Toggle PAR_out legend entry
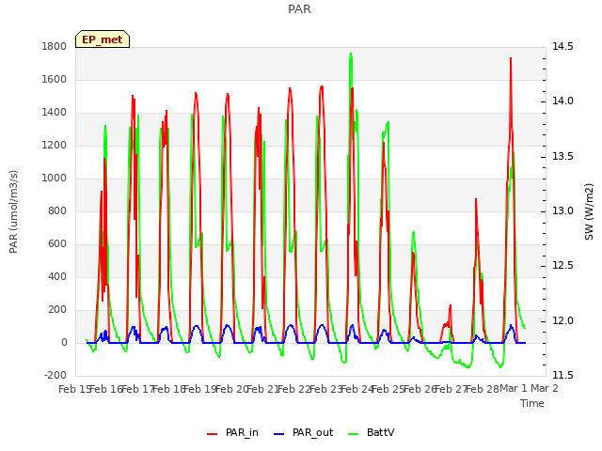 [x=303, y=432]
